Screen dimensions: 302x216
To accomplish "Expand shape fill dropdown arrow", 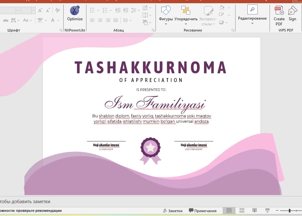I will 229,8.
